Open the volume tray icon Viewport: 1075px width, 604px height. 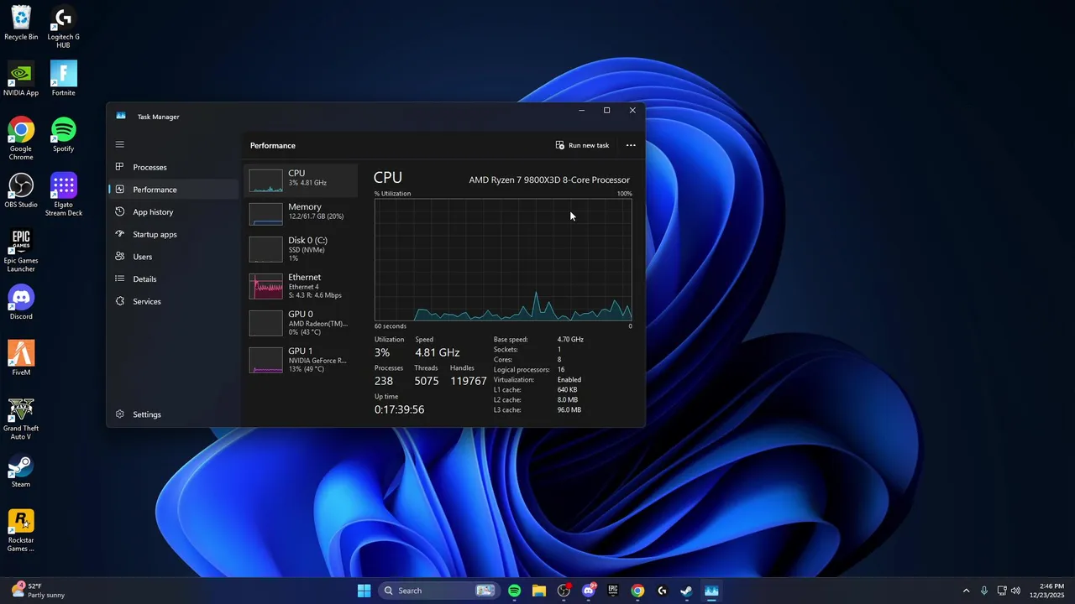coord(1016,591)
